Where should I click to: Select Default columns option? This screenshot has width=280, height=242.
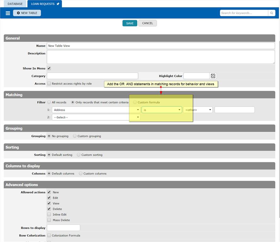click(49, 174)
